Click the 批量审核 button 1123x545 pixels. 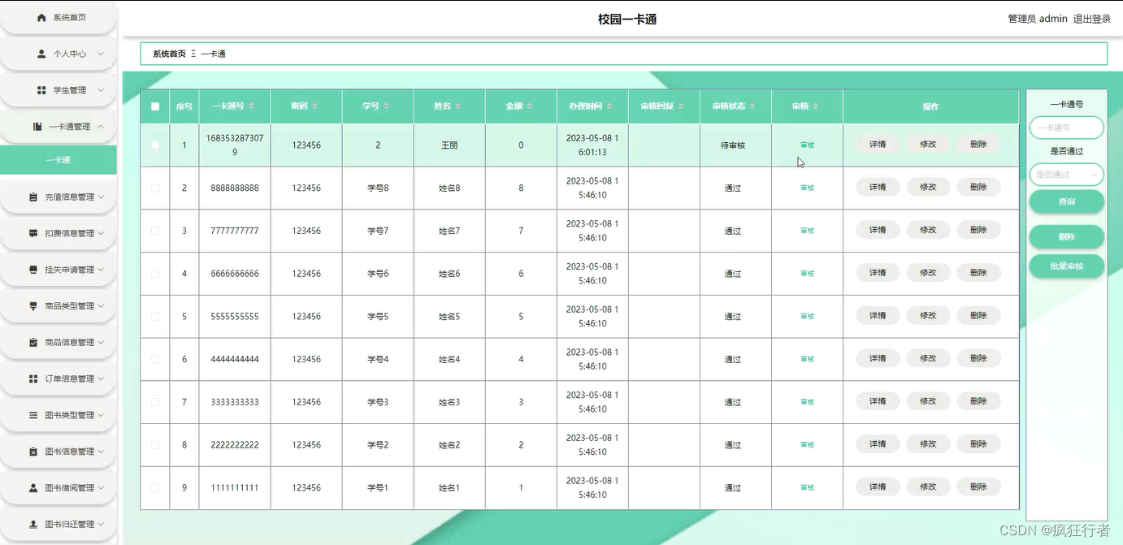pyautogui.click(x=1066, y=266)
